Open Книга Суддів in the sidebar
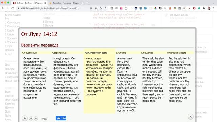217x122 pixels. coord(13,15)
